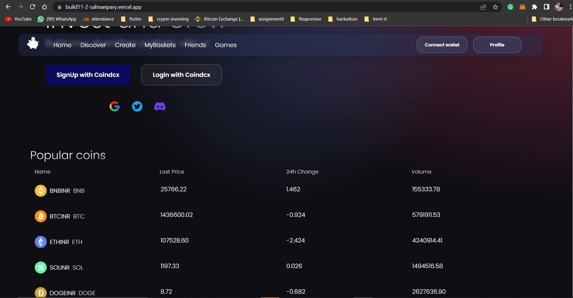Open browser home page icon
Screen dimensions: 573x298
click(45, 7)
